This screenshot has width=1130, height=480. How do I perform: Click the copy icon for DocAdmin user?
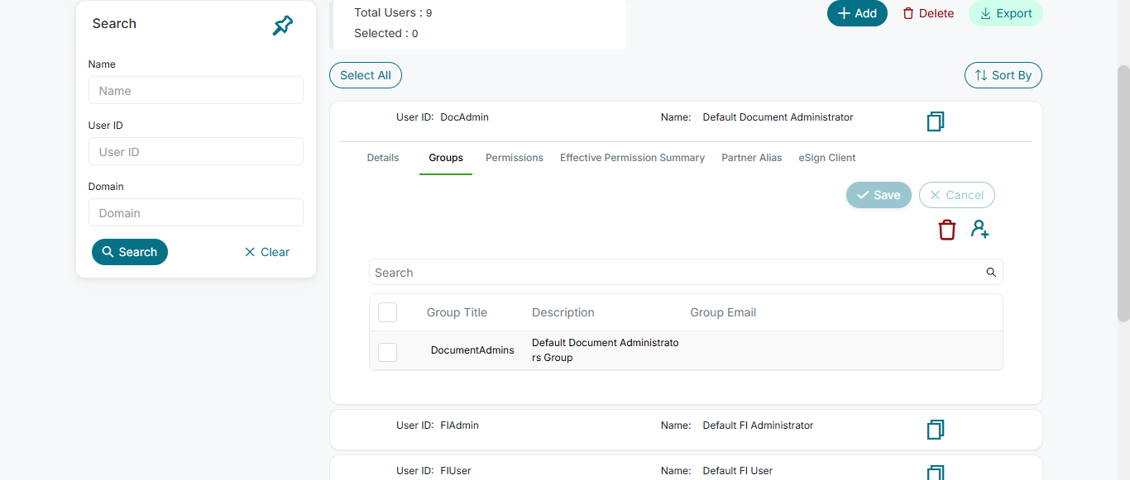tap(935, 121)
